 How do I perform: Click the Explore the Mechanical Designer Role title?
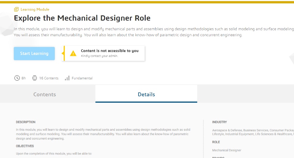pyautogui.click(x=82, y=18)
